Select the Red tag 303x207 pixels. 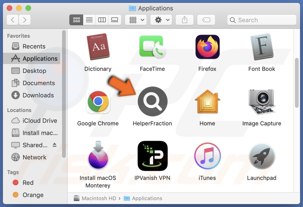pos(32,182)
